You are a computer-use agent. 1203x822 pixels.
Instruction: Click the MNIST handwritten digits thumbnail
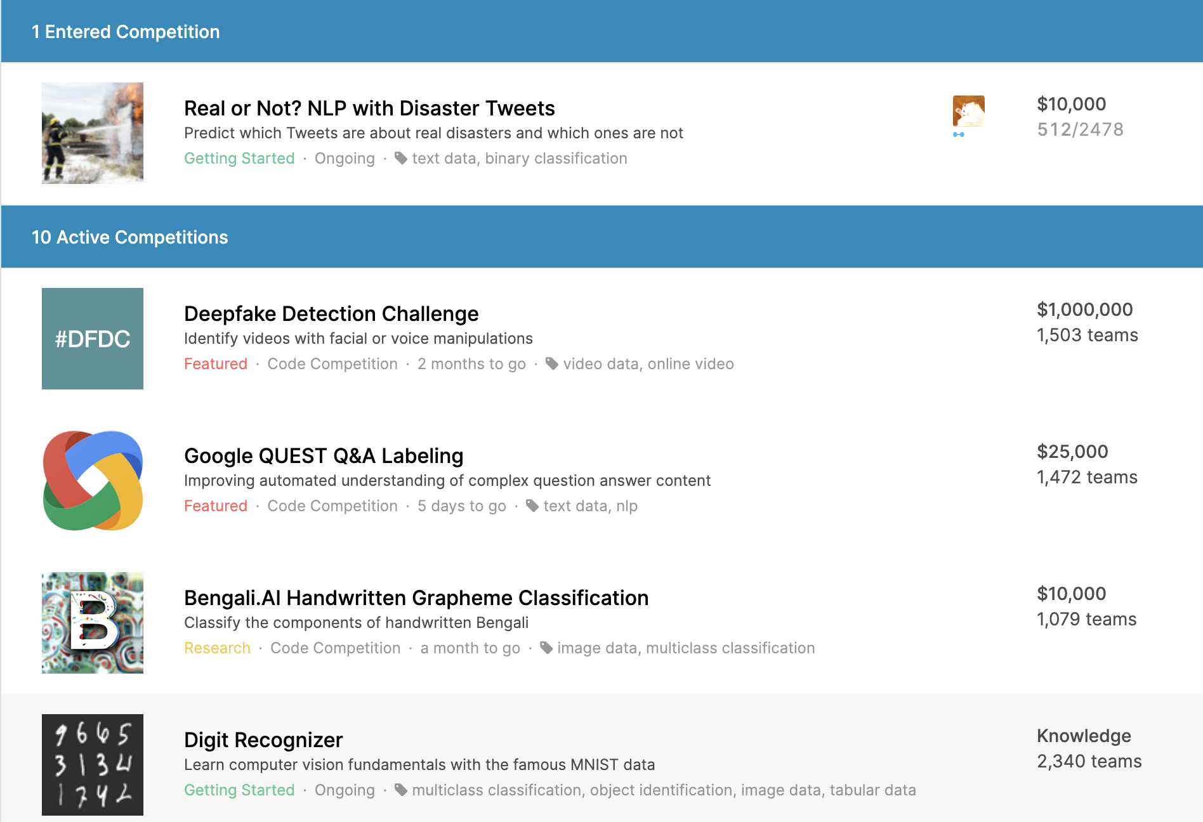[x=92, y=765]
